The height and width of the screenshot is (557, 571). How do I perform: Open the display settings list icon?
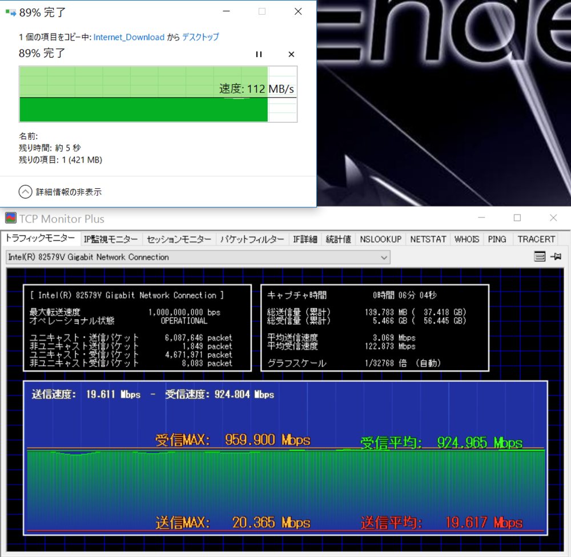click(540, 256)
